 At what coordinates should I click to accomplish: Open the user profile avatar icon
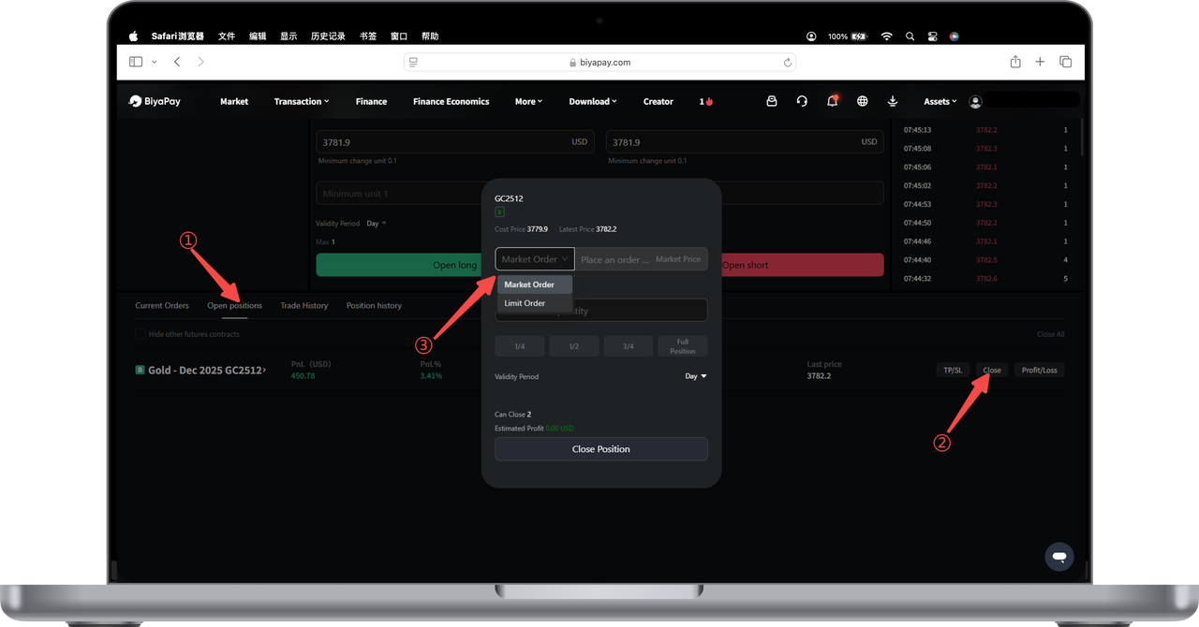tap(975, 101)
